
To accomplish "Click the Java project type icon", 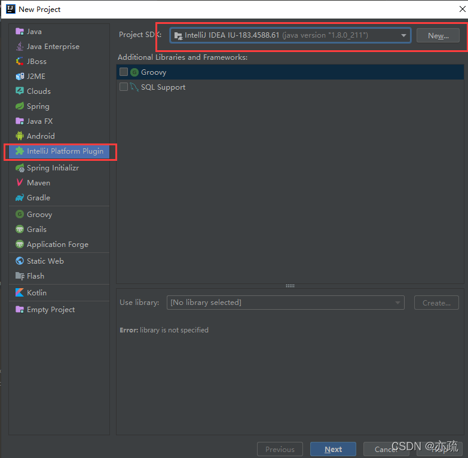I will tap(20, 31).
